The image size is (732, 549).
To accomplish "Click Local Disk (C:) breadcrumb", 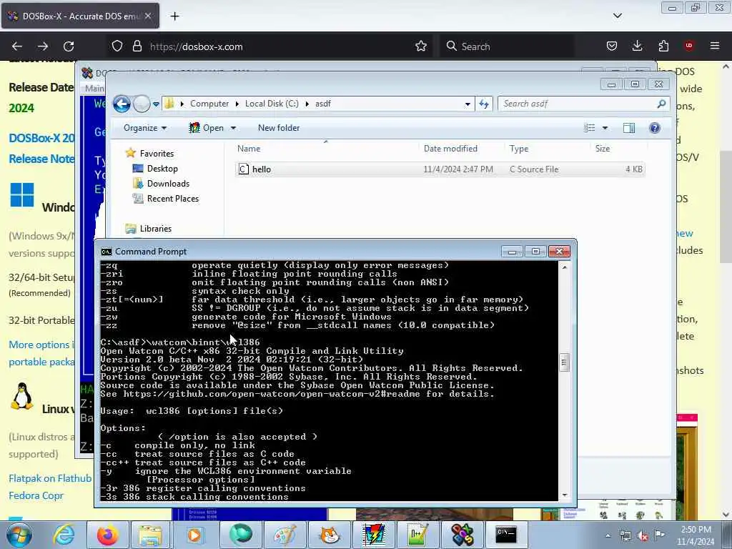I will [272, 104].
